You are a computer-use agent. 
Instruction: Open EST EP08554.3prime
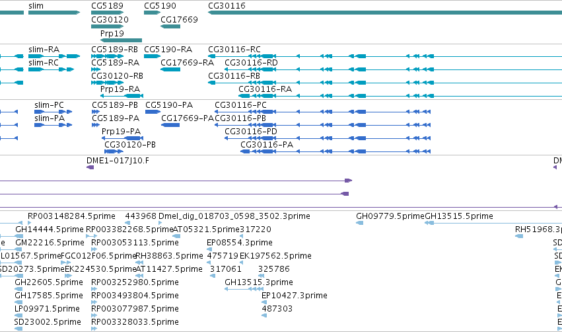(x=240, y=243)
